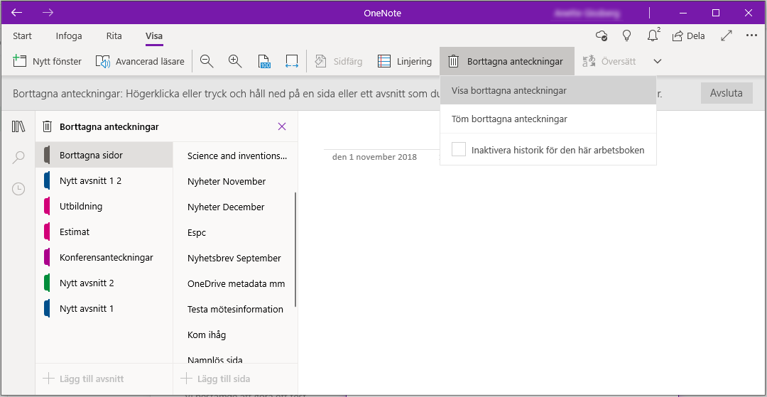The width and height of the screenshot is (767, 397).
Task: Open the notifications bell icon
Action: click(652, 36)
